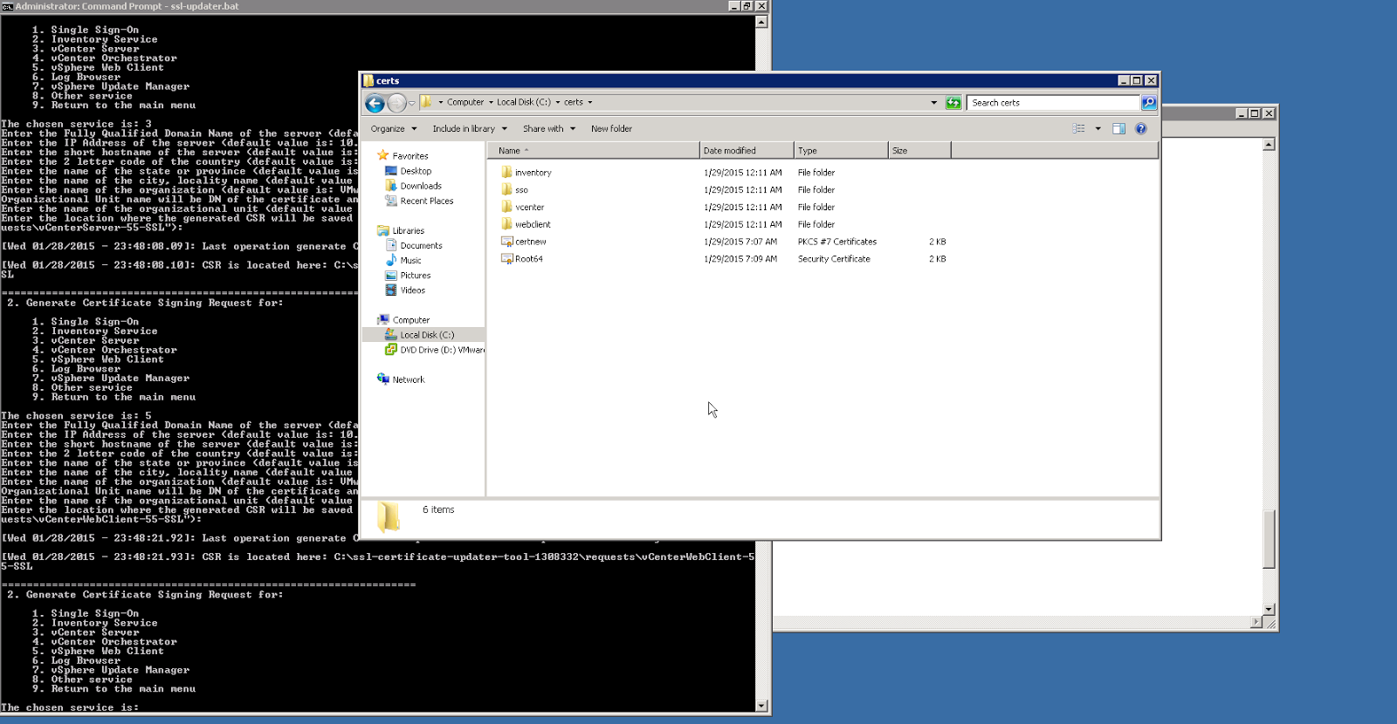Click the New folder button
The image size is (1397, 724).
point(611,128)
